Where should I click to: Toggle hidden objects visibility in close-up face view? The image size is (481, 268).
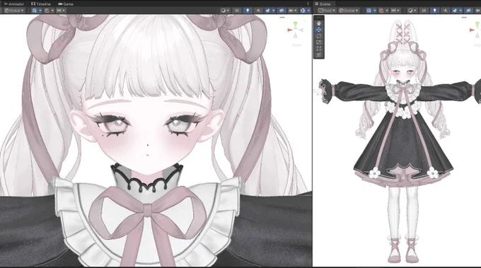pos(282,11)
